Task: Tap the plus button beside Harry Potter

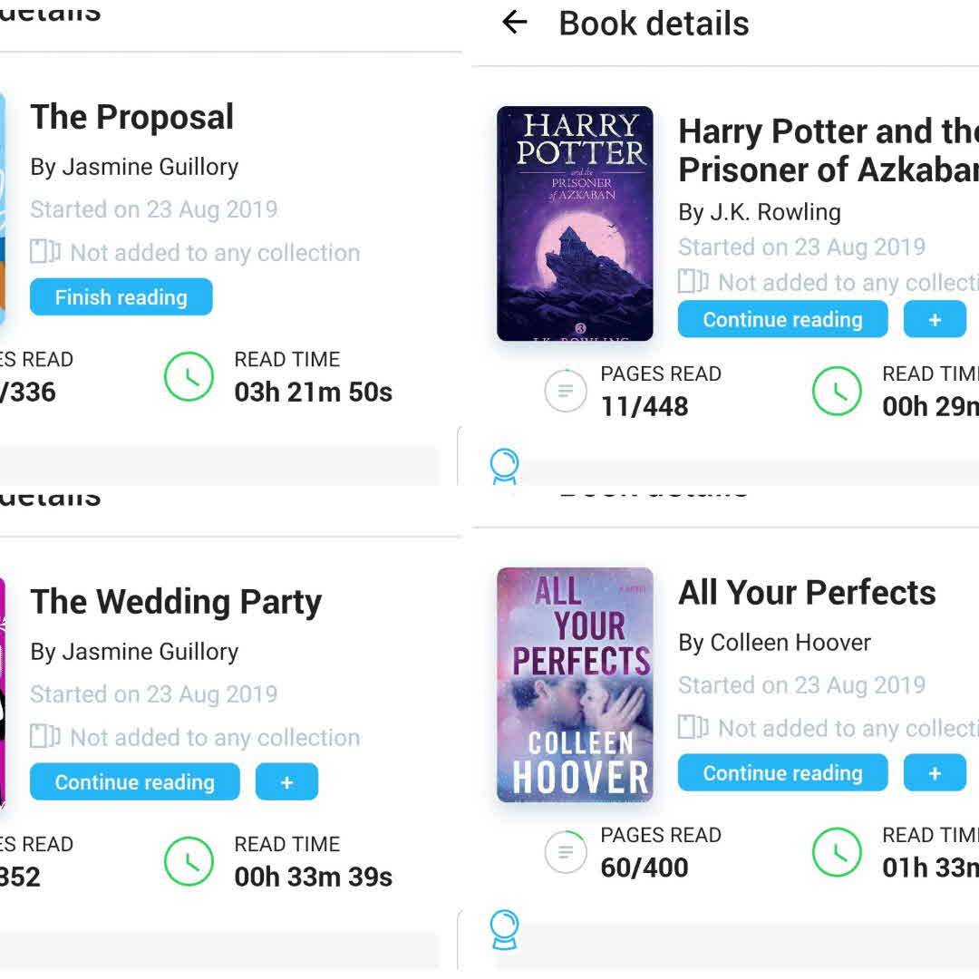Action: pos(935,320)
